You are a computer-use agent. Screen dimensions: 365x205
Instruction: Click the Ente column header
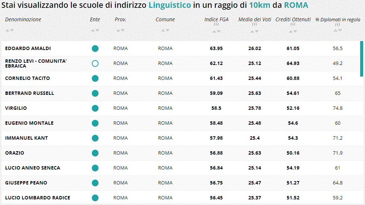click(x=95, y=19)
